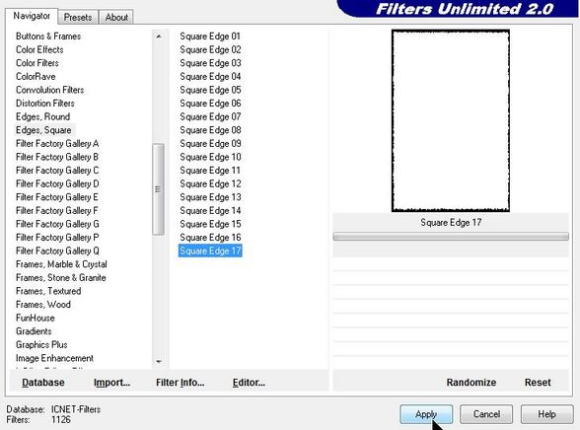580x430 pixels.
Task: Click the Cancel button
Action: click(x=486, y=414)
